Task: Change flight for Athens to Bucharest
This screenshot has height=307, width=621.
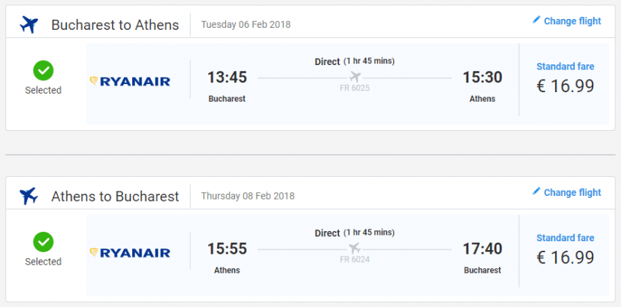Action: click(x=572, y=192)
